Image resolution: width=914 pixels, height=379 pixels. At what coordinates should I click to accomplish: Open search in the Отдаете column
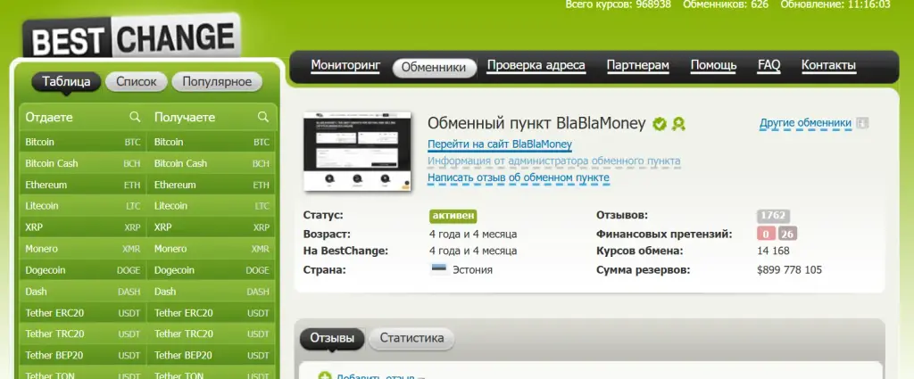(135, 117)
